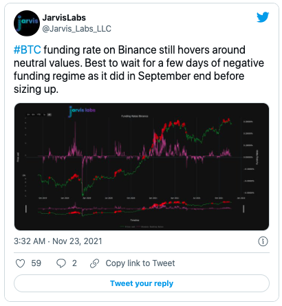Like the tweet with the heart icon
This screenshot has height=306, width=282.
pos(20,263)
